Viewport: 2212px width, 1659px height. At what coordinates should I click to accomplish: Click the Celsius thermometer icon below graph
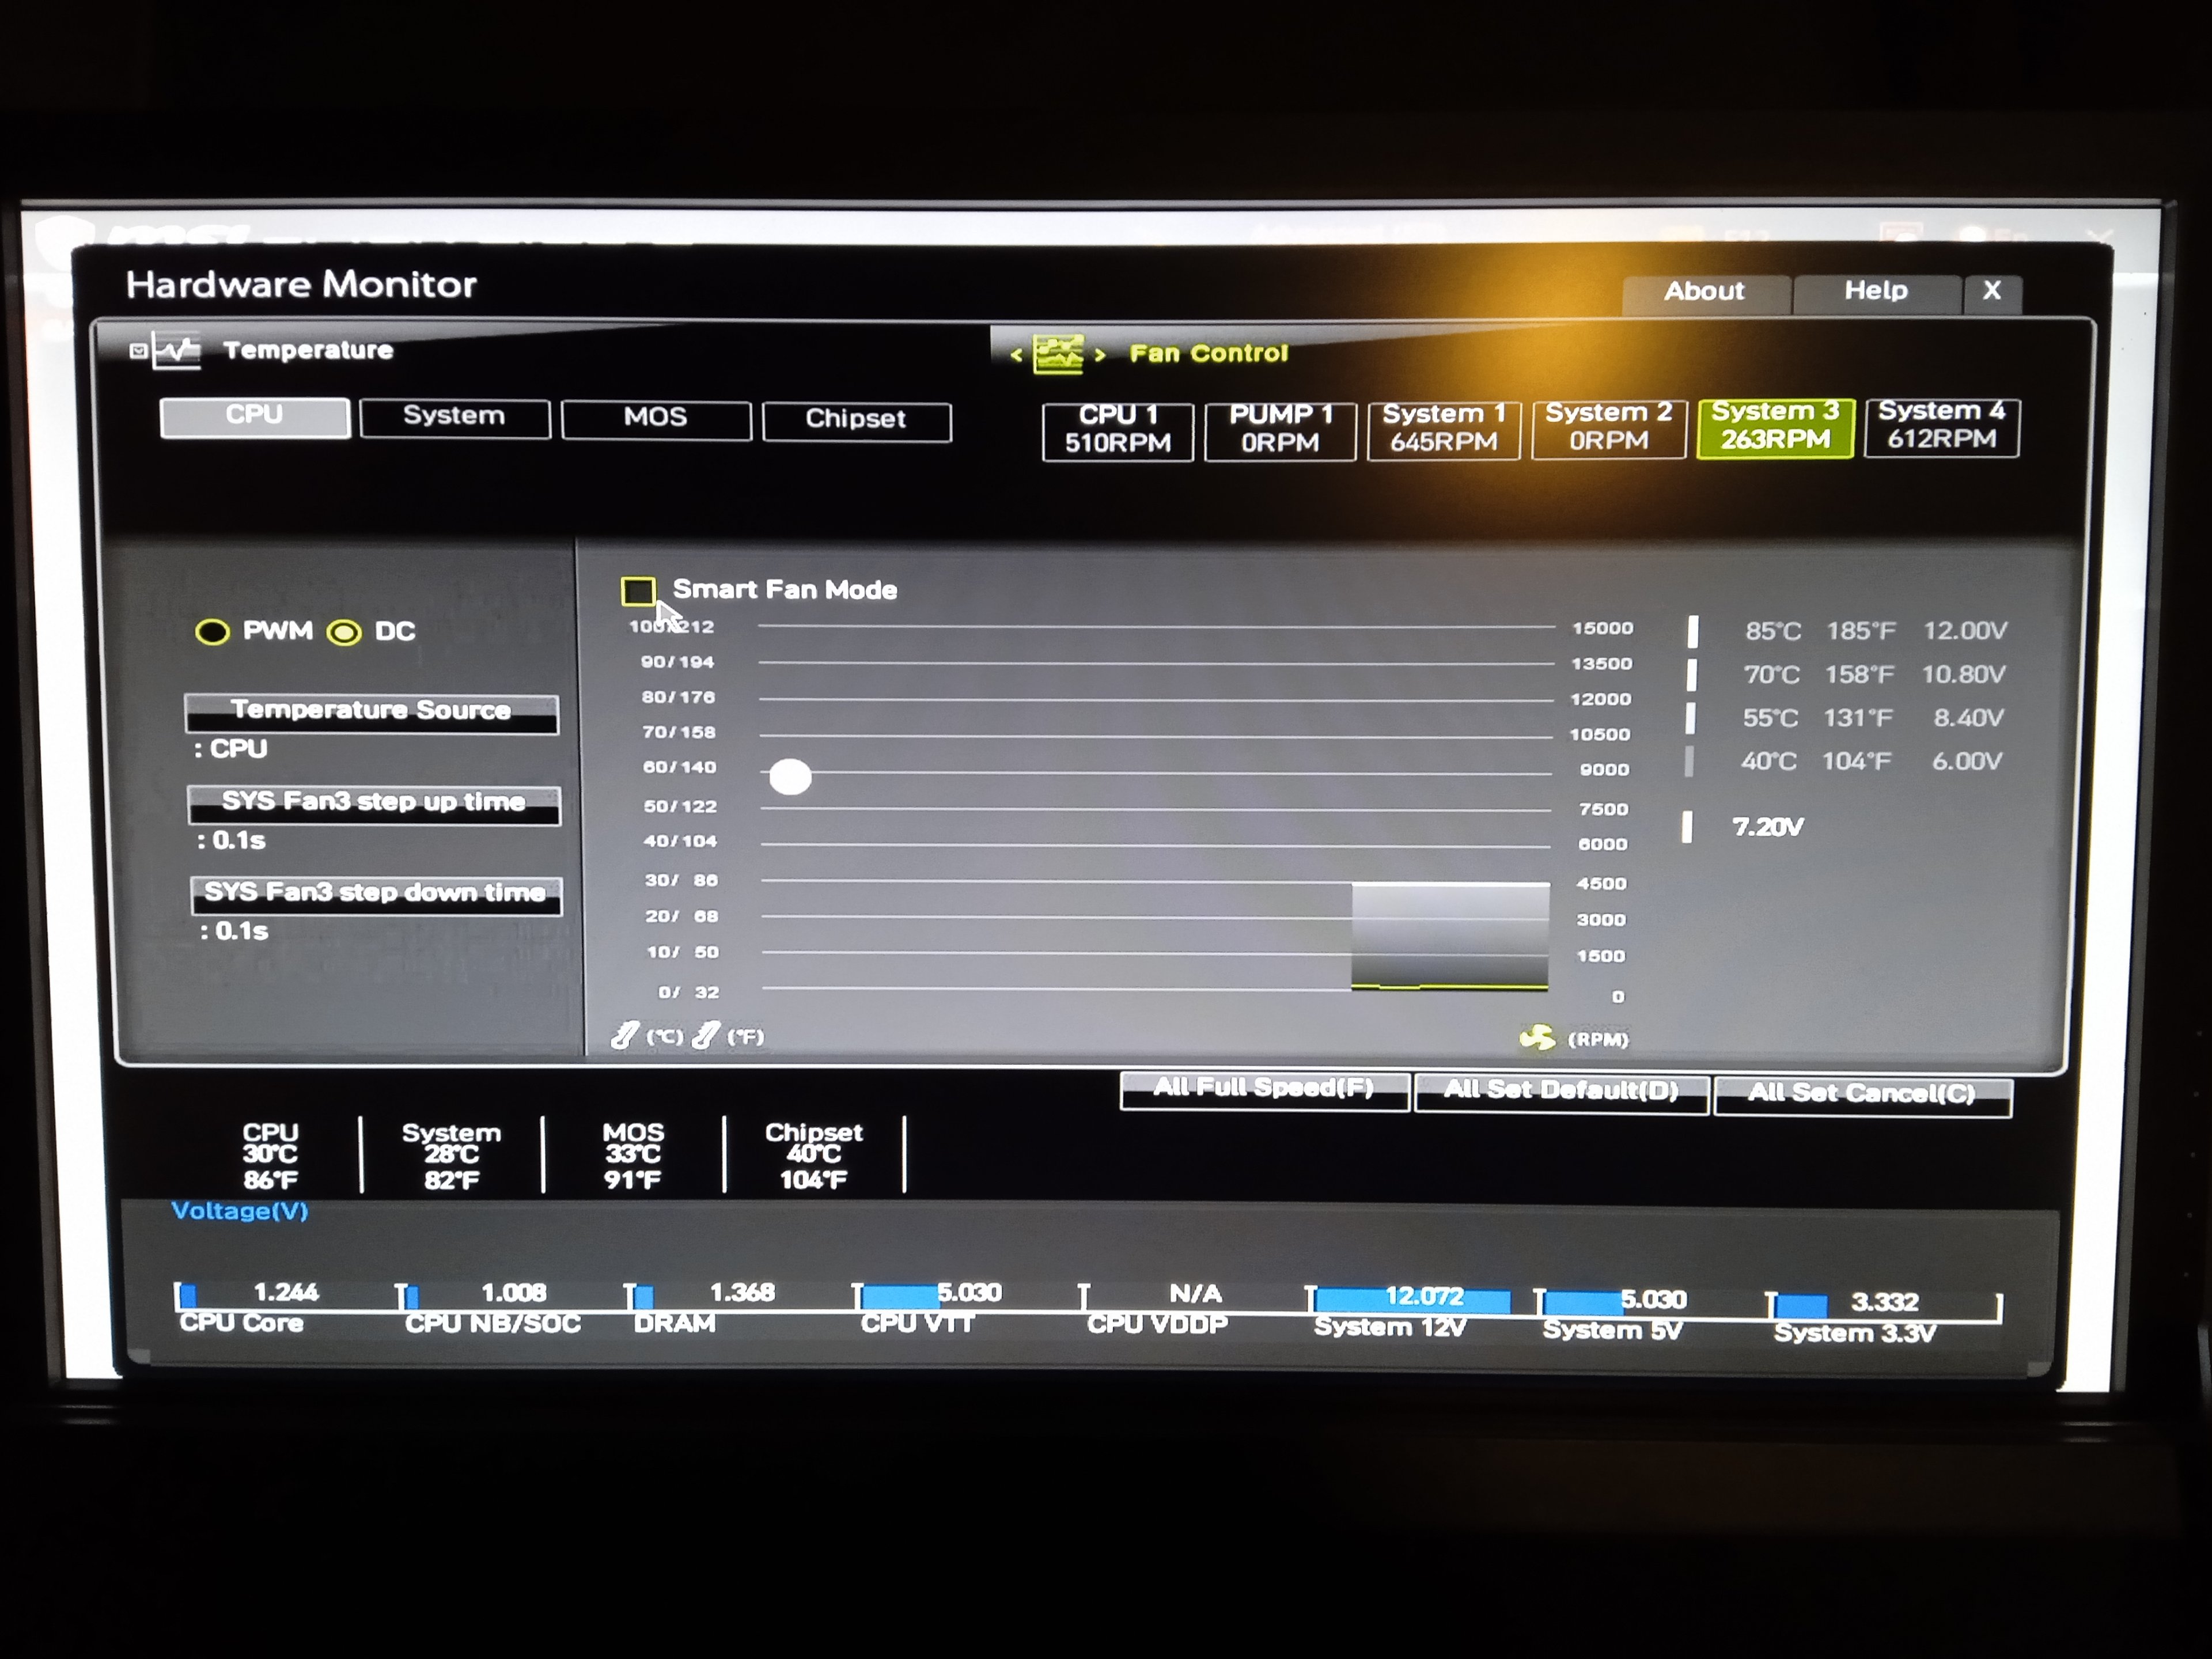pos(626,1035)
